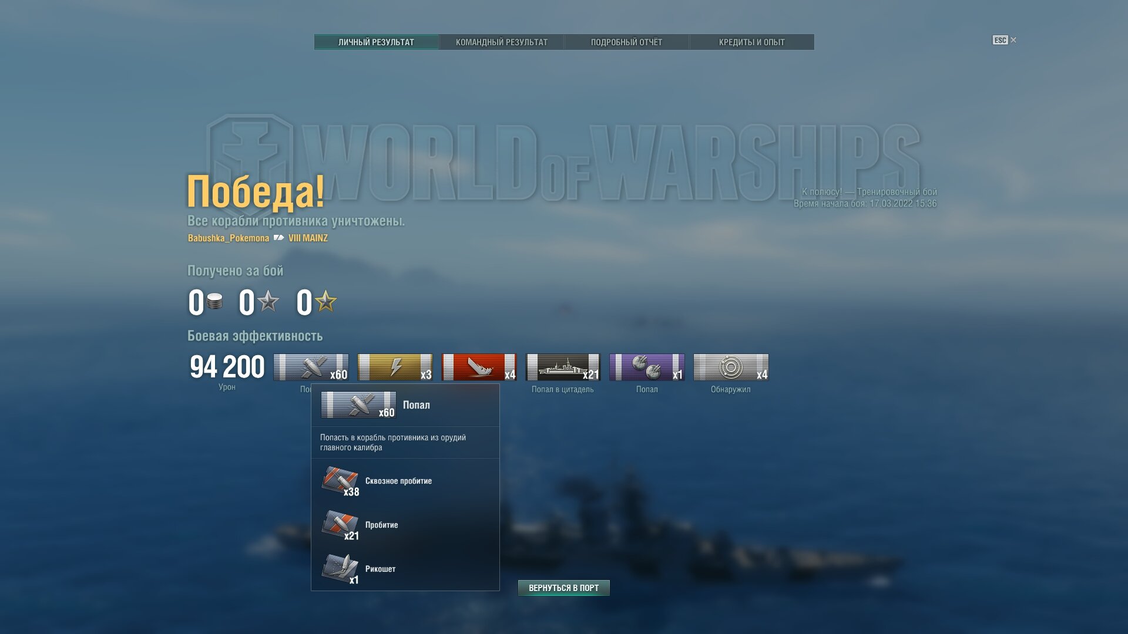Image resolution: width=1128 pixels, height=634 pixels.
Task: Click the yellow lightning x3 ribbon
Action: coord(395,367)
